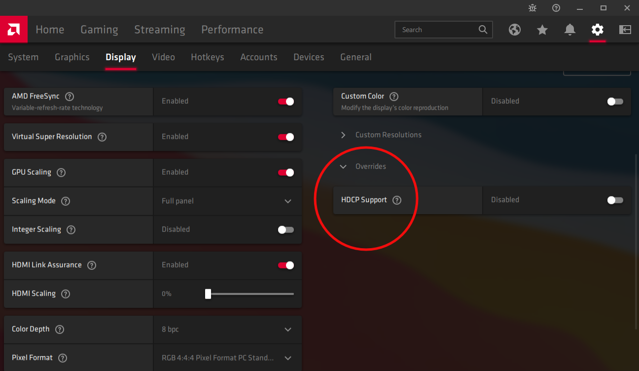Turn off HDMI Link Assurance toggle
639x371 pixels.
click(x=286, y=265)
